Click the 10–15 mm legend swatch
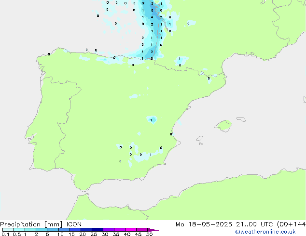This screenshot has height=236, width=306. [x=64, y=230]
